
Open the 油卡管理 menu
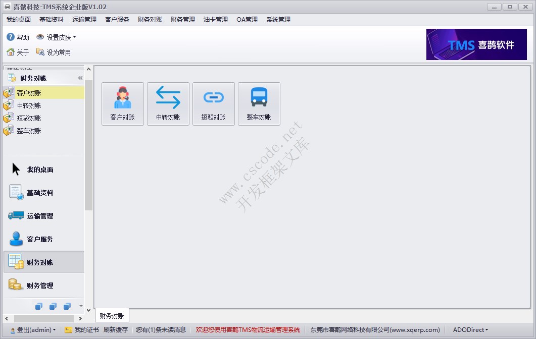click(x=215, y=20)
